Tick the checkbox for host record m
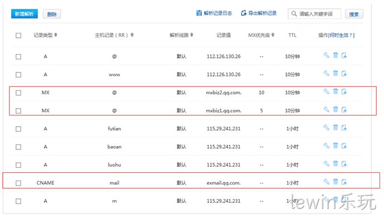The image size is (384, 218). 18,201
